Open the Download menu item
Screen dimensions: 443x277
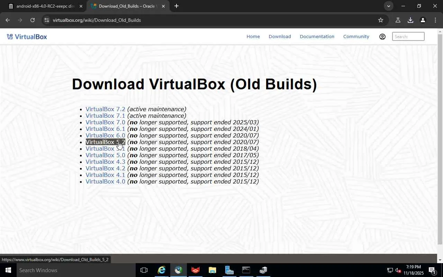click(x=280, y=37)
